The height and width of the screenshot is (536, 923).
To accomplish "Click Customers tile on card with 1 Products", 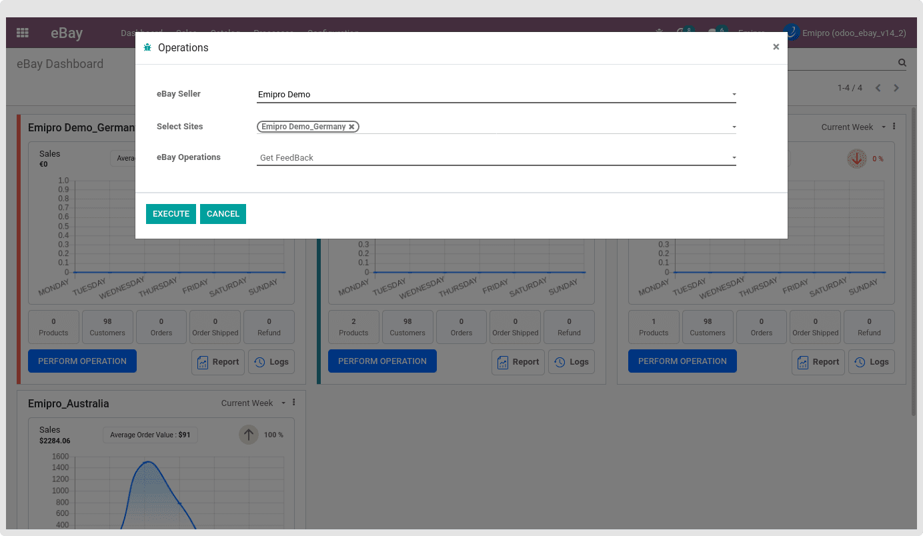I will pyautogui.click(x=708, y=327).
